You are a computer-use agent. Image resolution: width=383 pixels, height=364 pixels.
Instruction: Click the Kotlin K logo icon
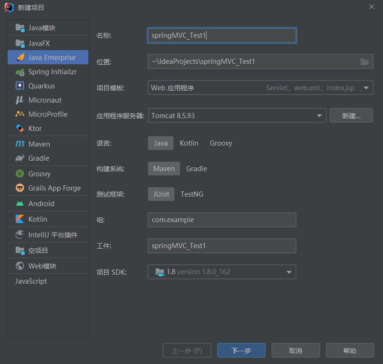click(x=20, y=219)
